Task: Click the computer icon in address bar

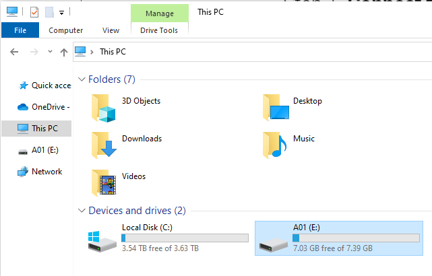Action: pos(80,51)
